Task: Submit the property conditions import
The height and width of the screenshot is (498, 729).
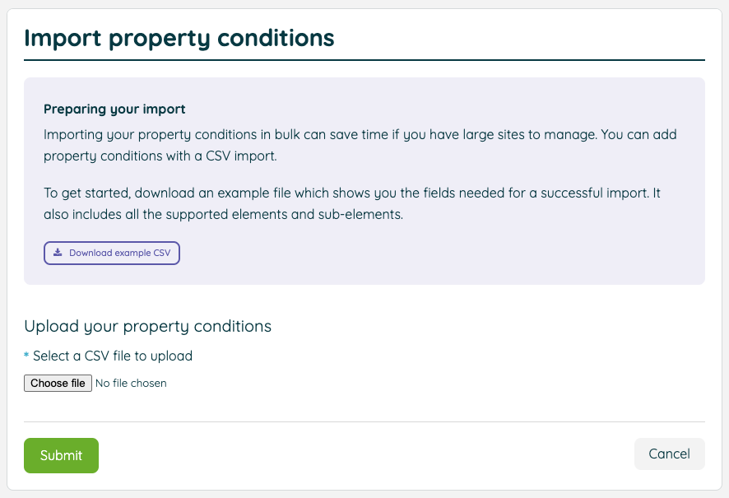Action: [x=62, y=455]
